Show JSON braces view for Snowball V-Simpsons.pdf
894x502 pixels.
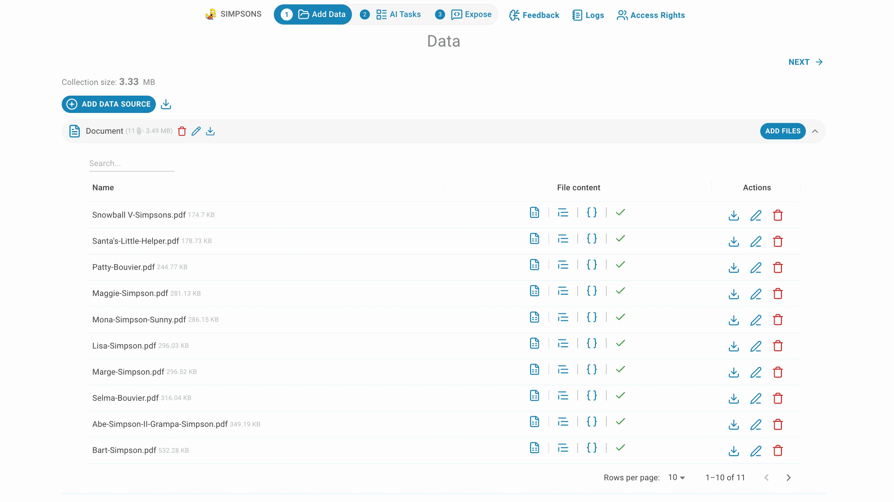(592, 212)
